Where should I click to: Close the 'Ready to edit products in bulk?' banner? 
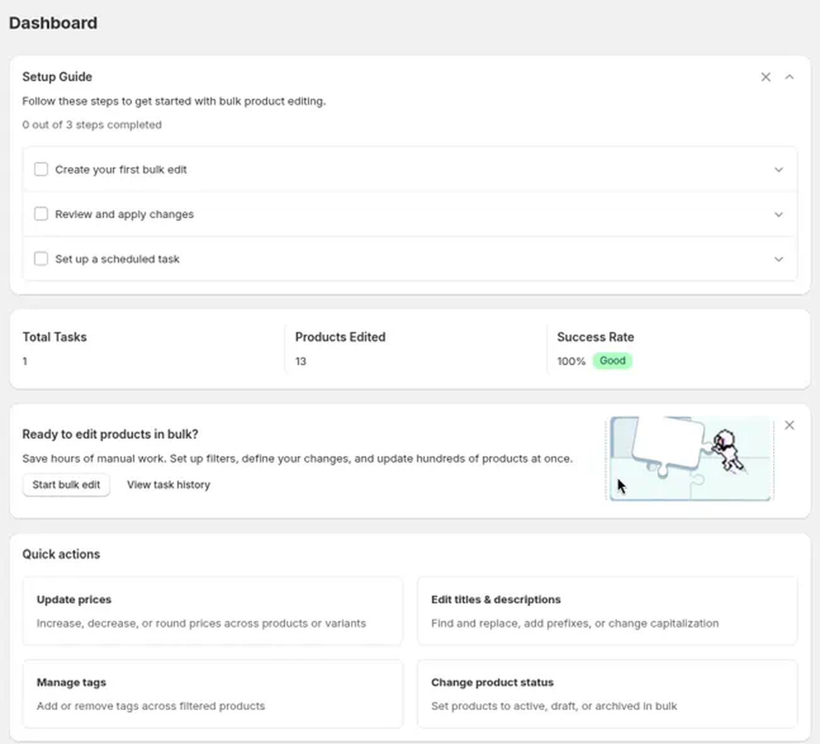pos(789,425)
